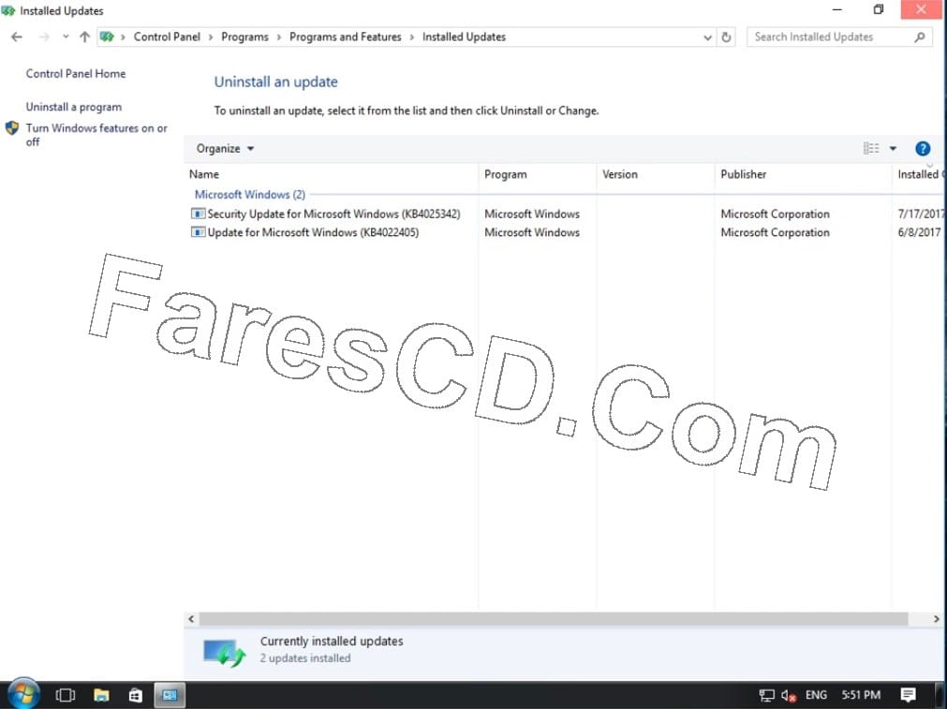Click the search magnifier icon
This screenshot has width=947, height=709.
click(919, 37)
